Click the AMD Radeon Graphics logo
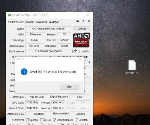150x125 pixels. tap(82, 40)
